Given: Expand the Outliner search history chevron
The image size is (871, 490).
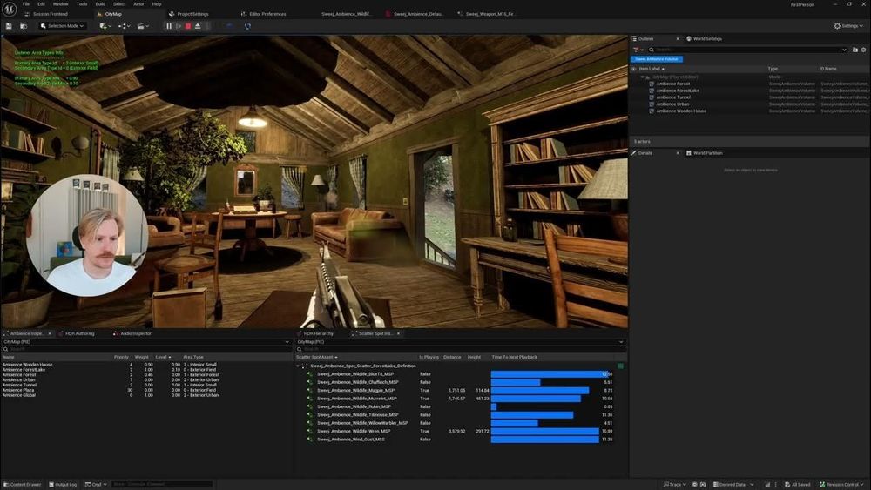Looking at the screenshot, I should point(844,50).
